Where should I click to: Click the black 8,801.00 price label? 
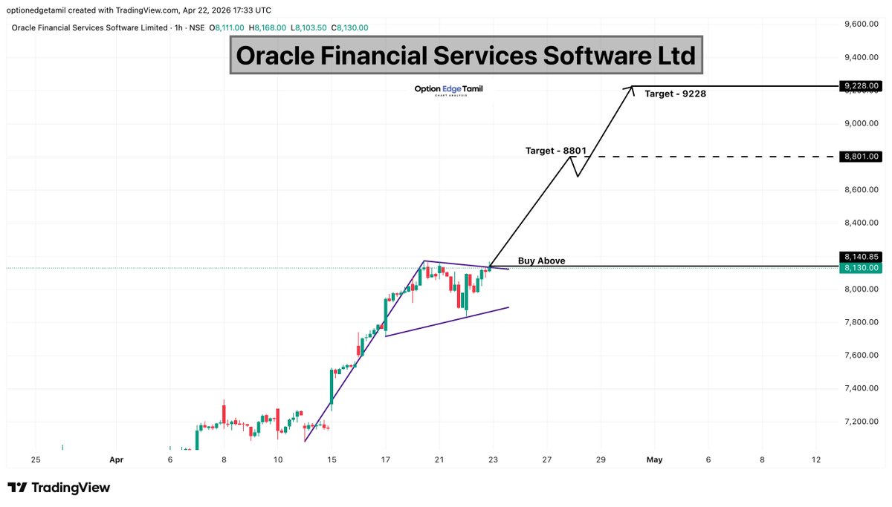pos(860,156)
